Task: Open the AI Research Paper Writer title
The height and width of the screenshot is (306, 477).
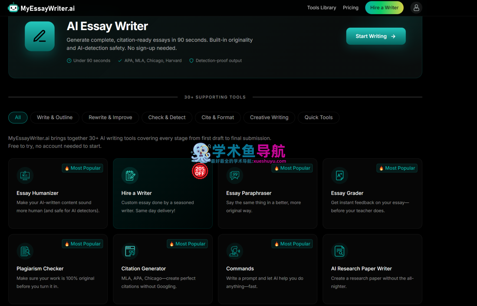Action: tap(361, 269)
